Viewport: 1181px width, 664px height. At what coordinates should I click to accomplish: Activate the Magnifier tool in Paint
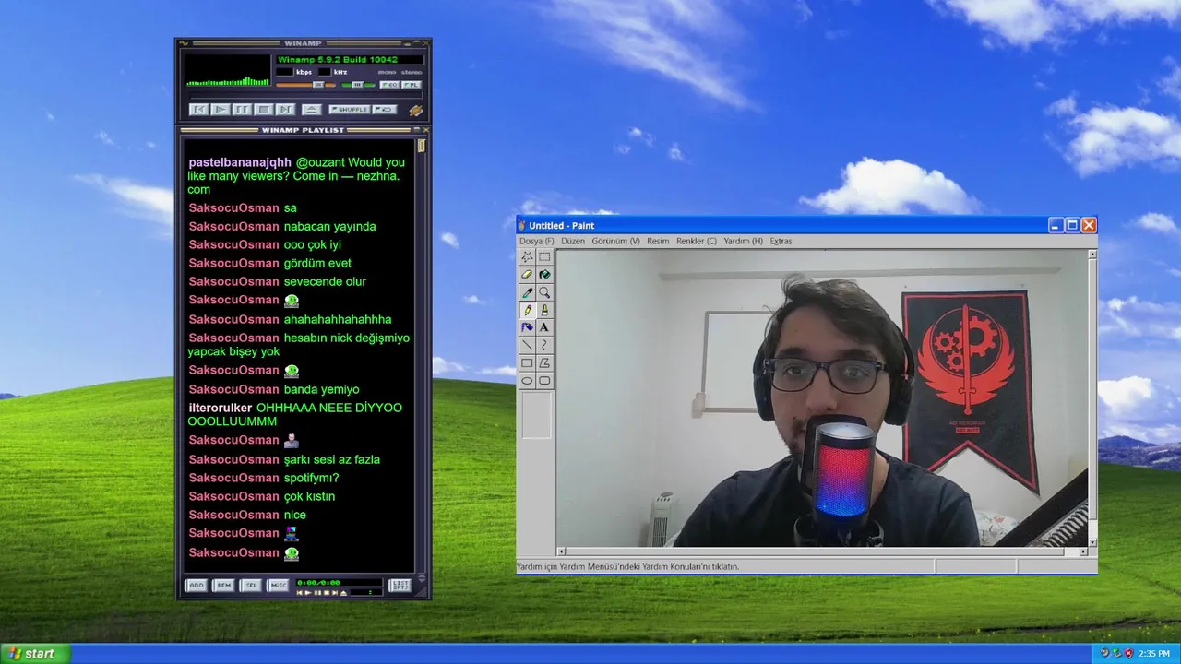click(544, 292)
